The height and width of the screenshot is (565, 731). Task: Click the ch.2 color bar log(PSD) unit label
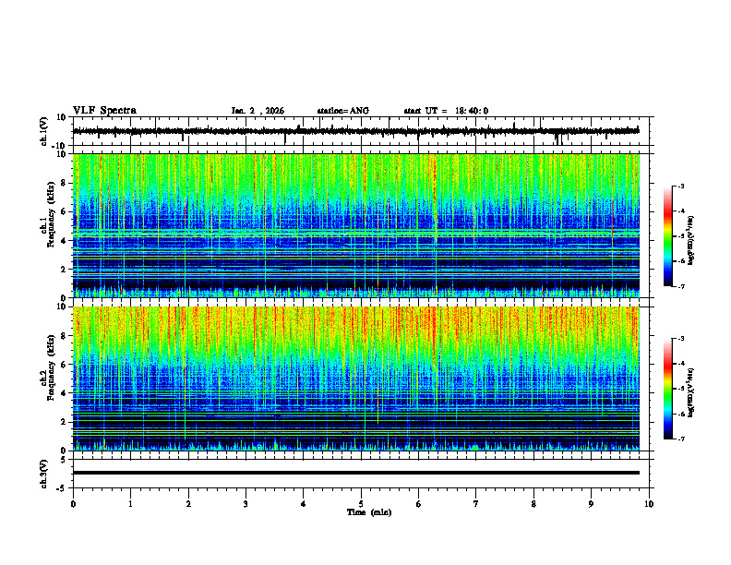(691, 392)
